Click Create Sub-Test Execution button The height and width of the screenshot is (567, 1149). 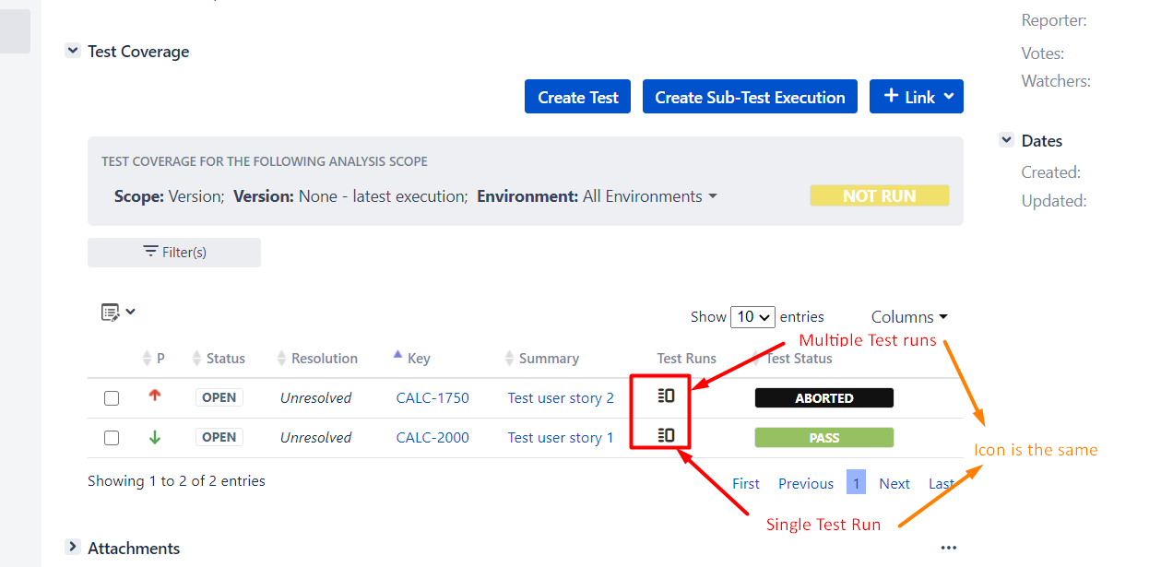(x=750, y=97)
